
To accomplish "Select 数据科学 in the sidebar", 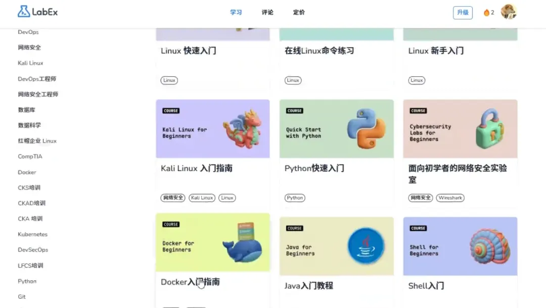I will [29, 125].
